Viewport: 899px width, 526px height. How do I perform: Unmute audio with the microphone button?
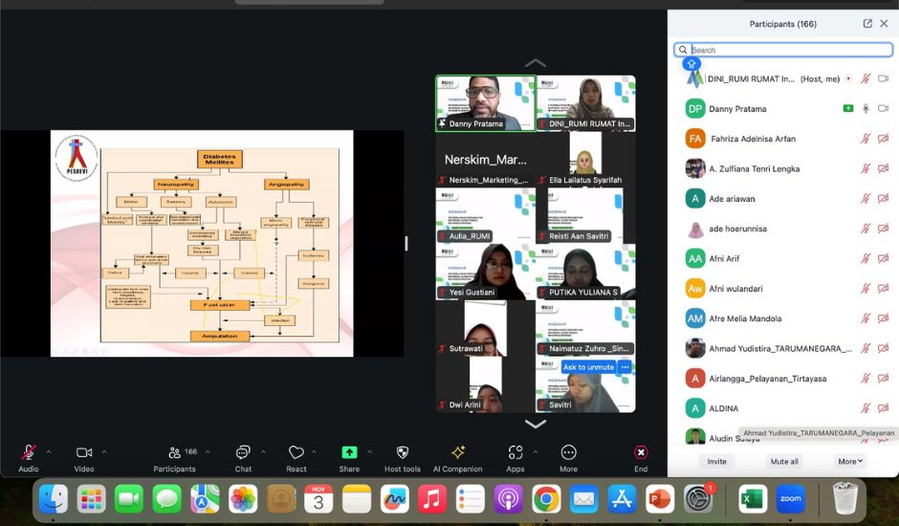point(29,452)
